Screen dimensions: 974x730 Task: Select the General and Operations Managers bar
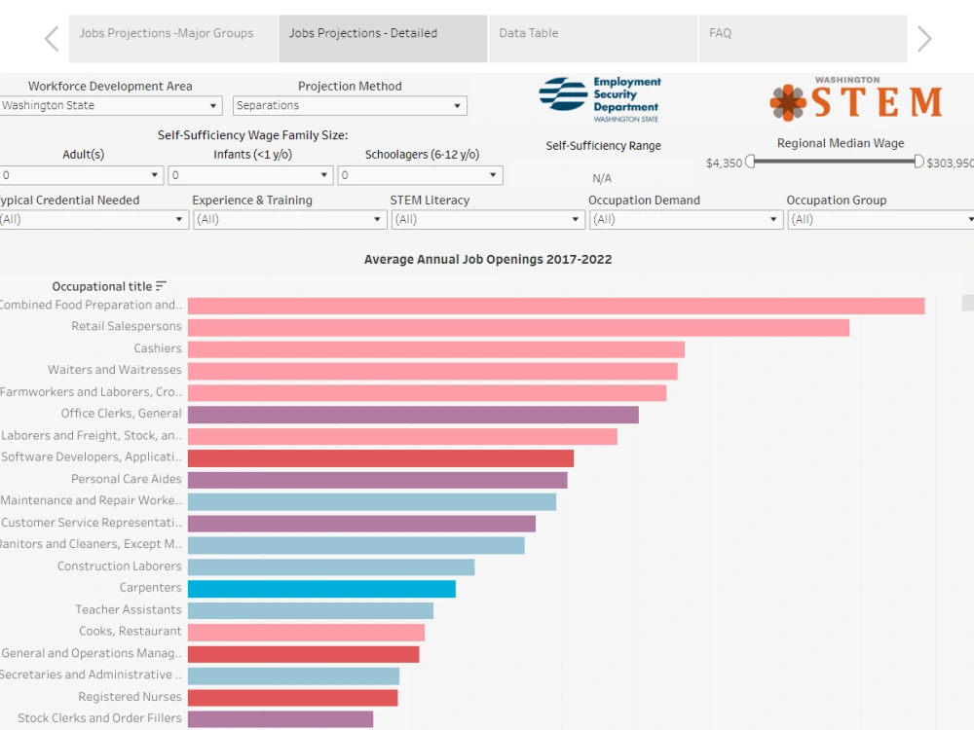(x=303, y=654)
